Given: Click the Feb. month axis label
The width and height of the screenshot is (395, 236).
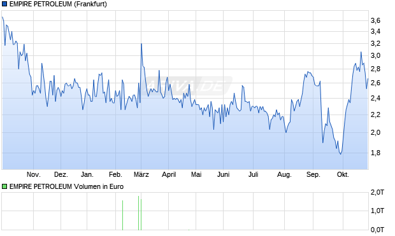Looking at the screenshot, I should pos(115,174).
